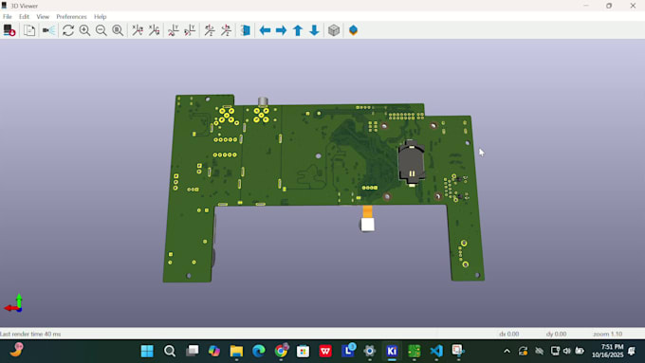Pan the board left with the arrow

265,30
